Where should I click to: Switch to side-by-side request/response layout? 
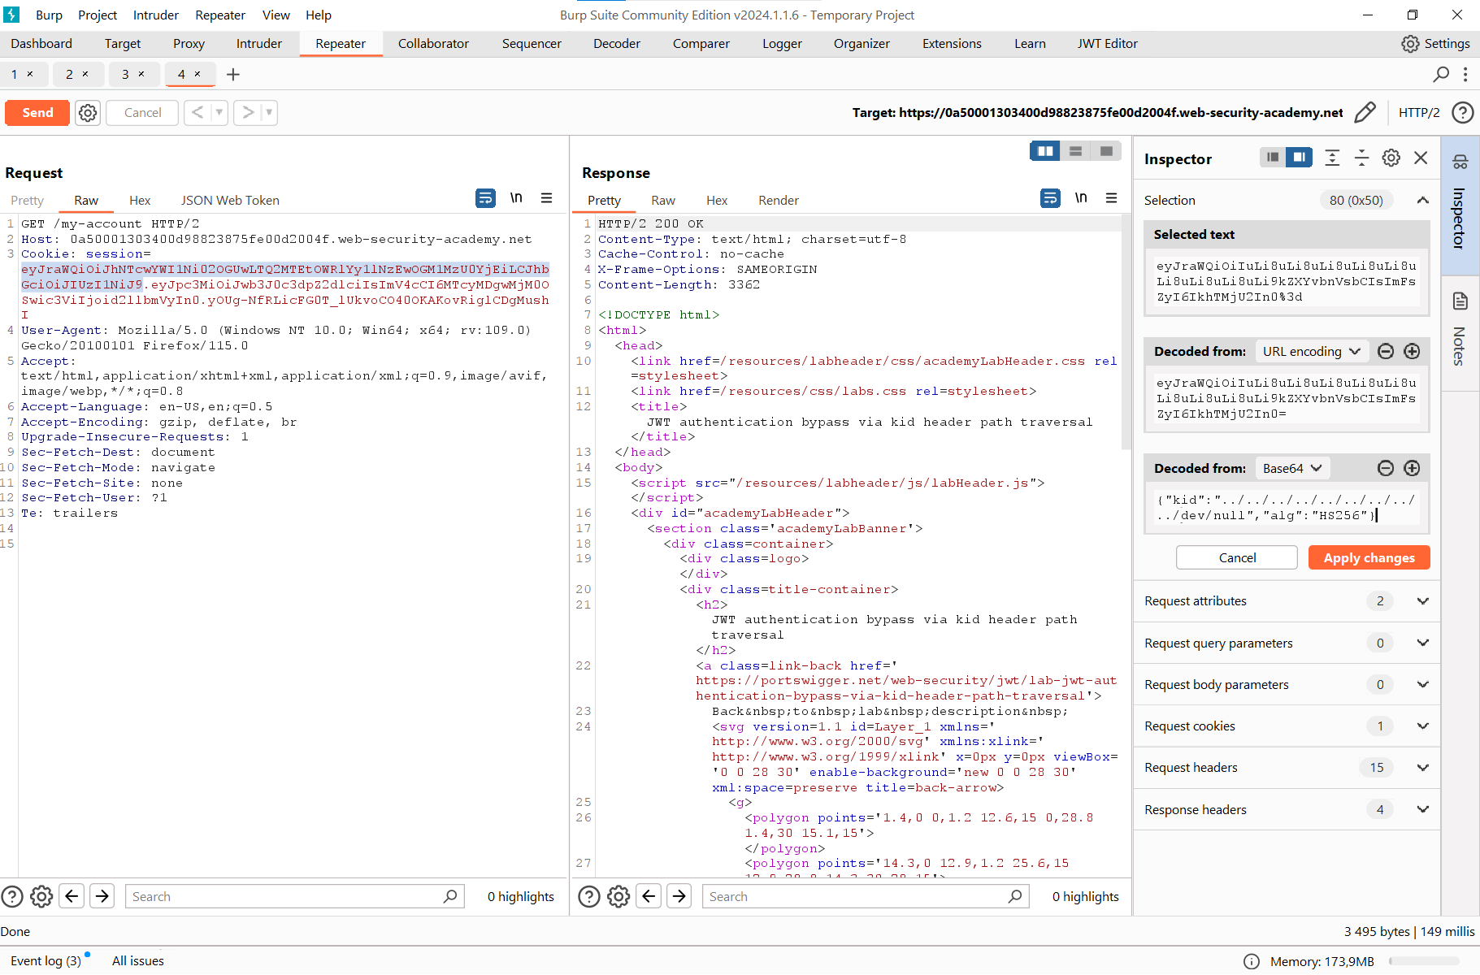point(1045,151)
